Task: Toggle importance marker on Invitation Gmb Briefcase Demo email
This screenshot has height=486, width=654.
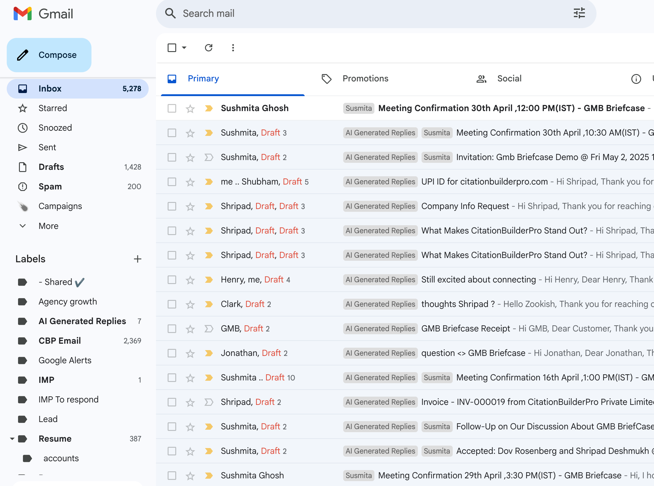Action: point(209,157)
